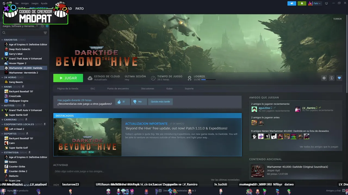Click the recent activity clock icon in sidebar

[x=42, y=26]
